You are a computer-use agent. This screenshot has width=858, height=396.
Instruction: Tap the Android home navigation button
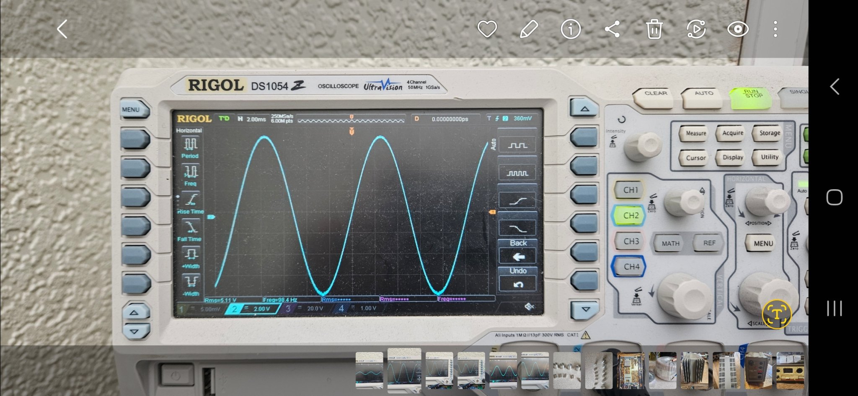coord(834,197)
